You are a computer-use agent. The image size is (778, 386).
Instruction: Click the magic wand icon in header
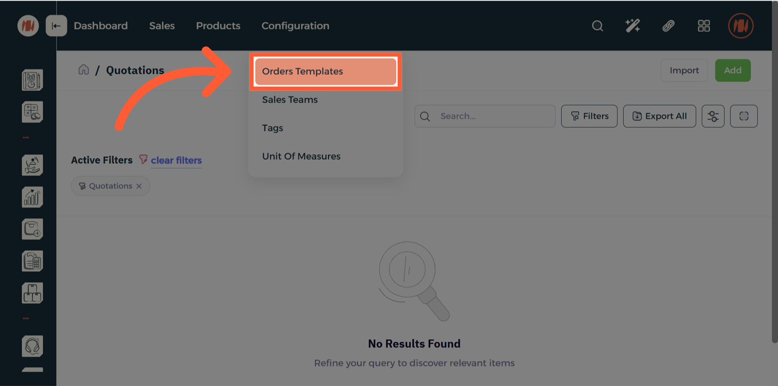[633, 26]
